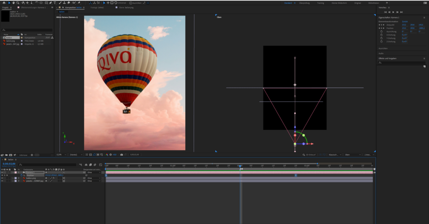
Task: Click the Zurück reset link in properties
Action: coord(405,21)
